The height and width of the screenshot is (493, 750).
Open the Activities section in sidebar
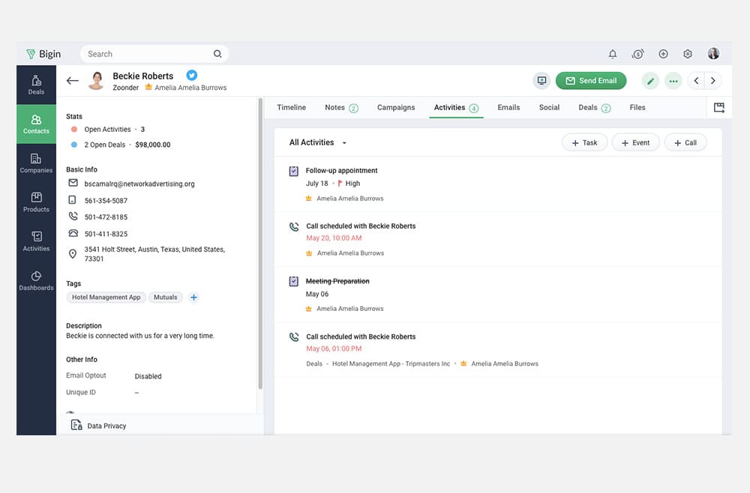(36, 242)
